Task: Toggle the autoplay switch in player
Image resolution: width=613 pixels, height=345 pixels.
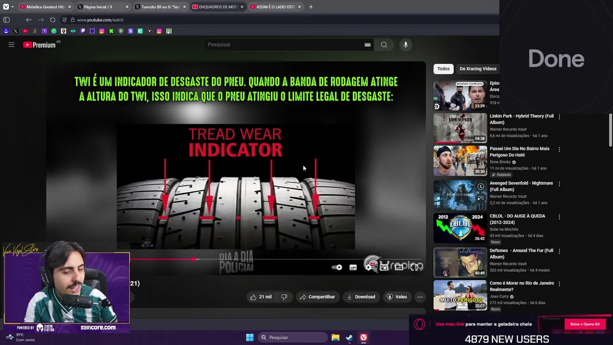Action: (x=337, y=267)
